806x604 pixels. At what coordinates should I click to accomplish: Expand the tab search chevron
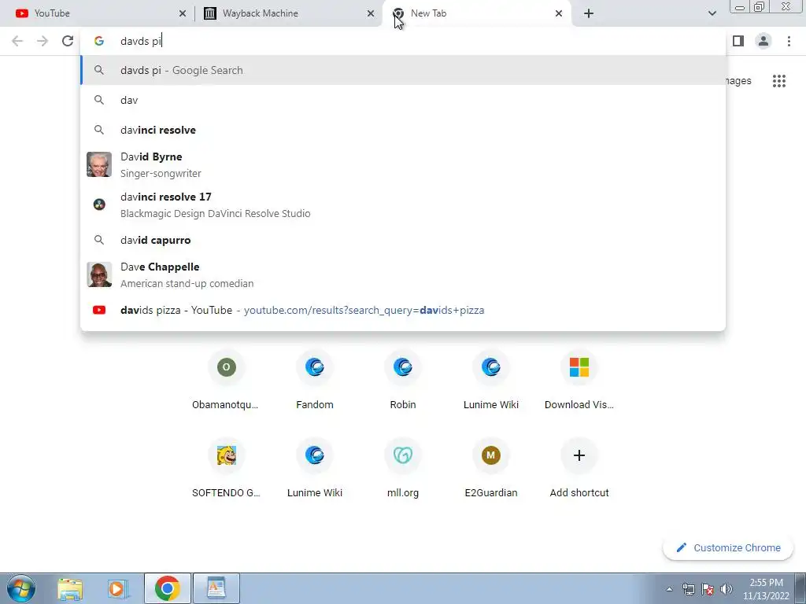click(x=712, y=13)
